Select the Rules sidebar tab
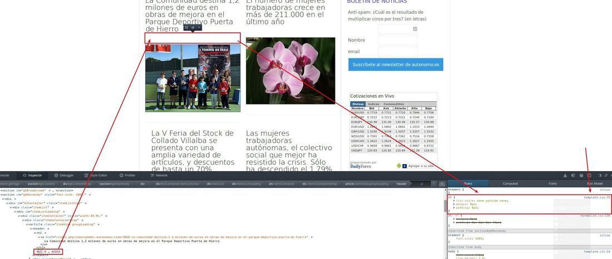Image resolution: width=612 pixels, height=259 pixels. coord(467,183)
